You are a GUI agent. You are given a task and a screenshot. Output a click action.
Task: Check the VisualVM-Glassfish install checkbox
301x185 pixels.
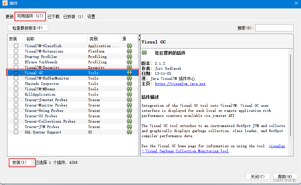coord(16,46)
